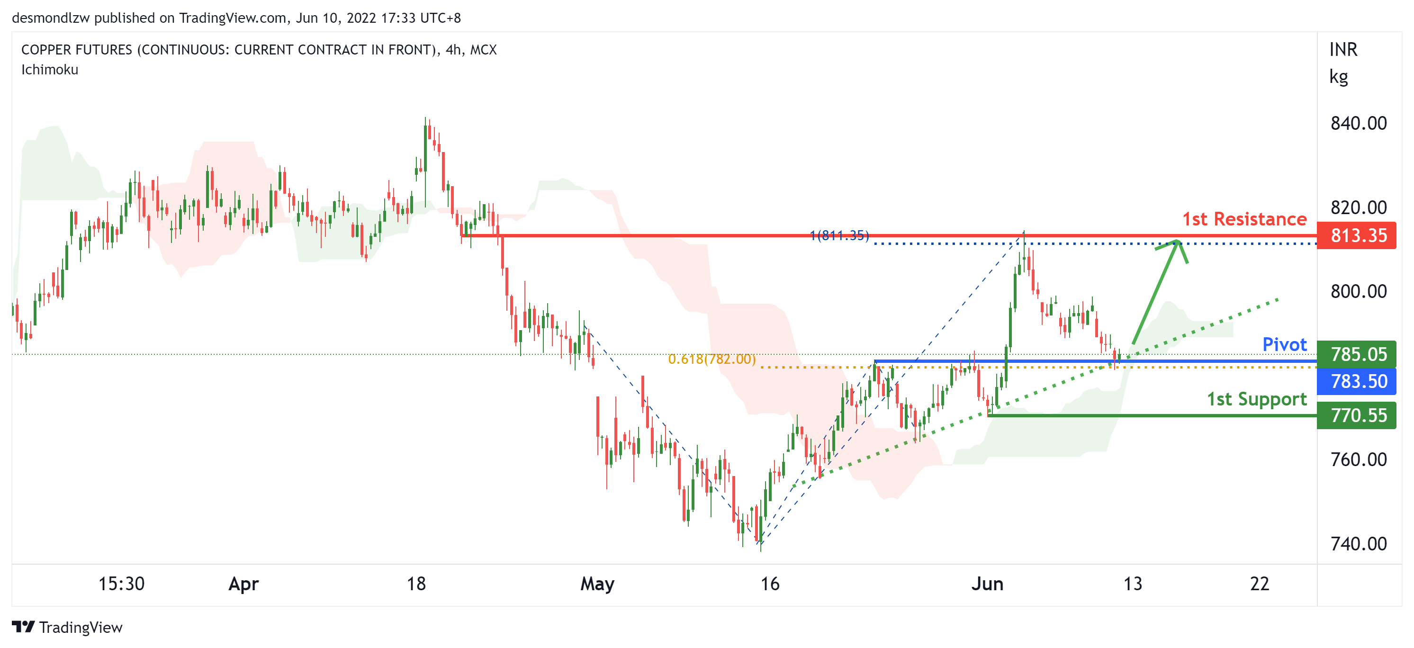Click the published-by header text
The width and height of the screenshot is (1414, 648).
(x=236, y=18)
